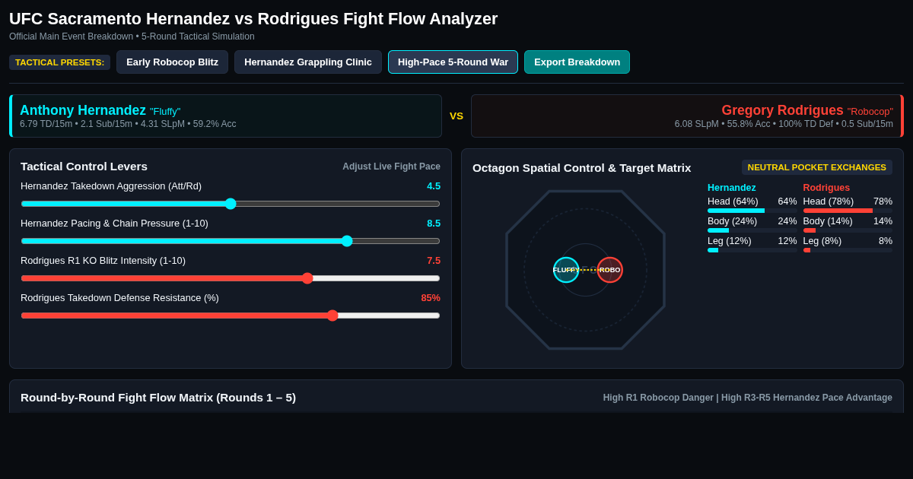Image resolution: width=913 pixels, height=479 pixels.
Task: Click the 85% takedown defense value
Action: pos(431,298)
